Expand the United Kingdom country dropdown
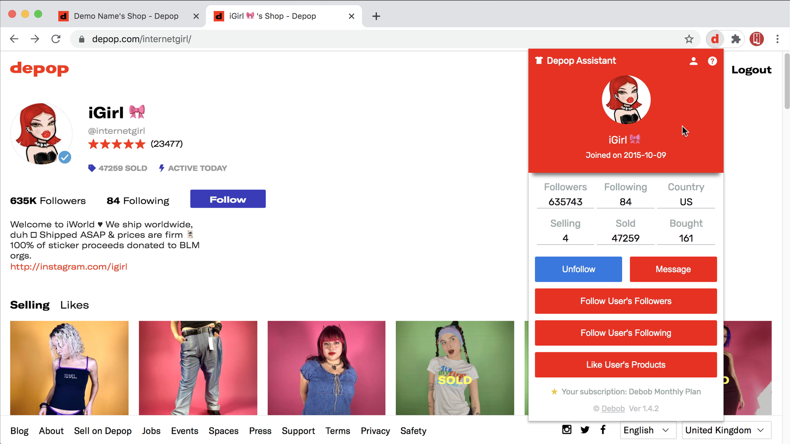Viewport: 790px width, 444px height. tap(726, 430)
